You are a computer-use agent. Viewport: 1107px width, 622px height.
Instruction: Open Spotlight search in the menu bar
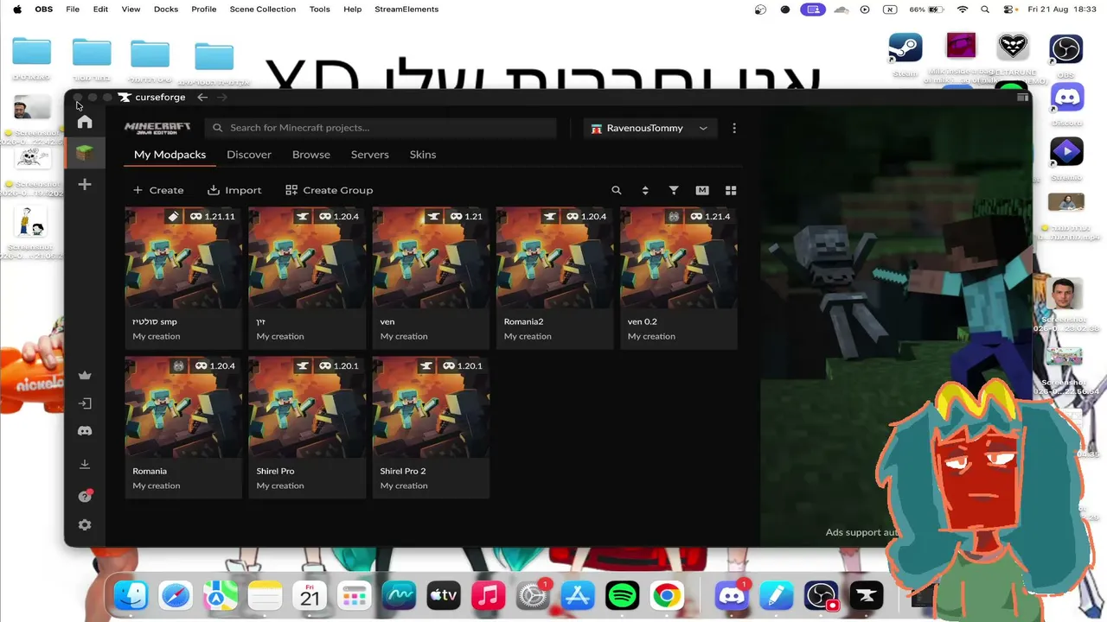985,10
